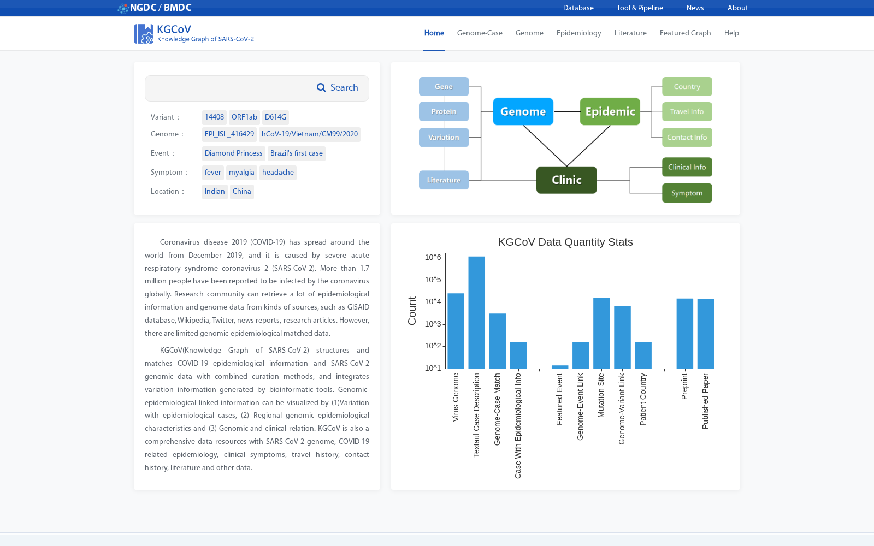Click the Preprint chart bar
Screen dimensions: 874x546
(x=685, y=334)
